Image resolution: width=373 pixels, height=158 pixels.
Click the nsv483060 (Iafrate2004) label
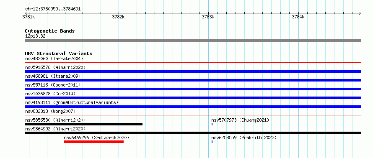[x=54, y=59]
